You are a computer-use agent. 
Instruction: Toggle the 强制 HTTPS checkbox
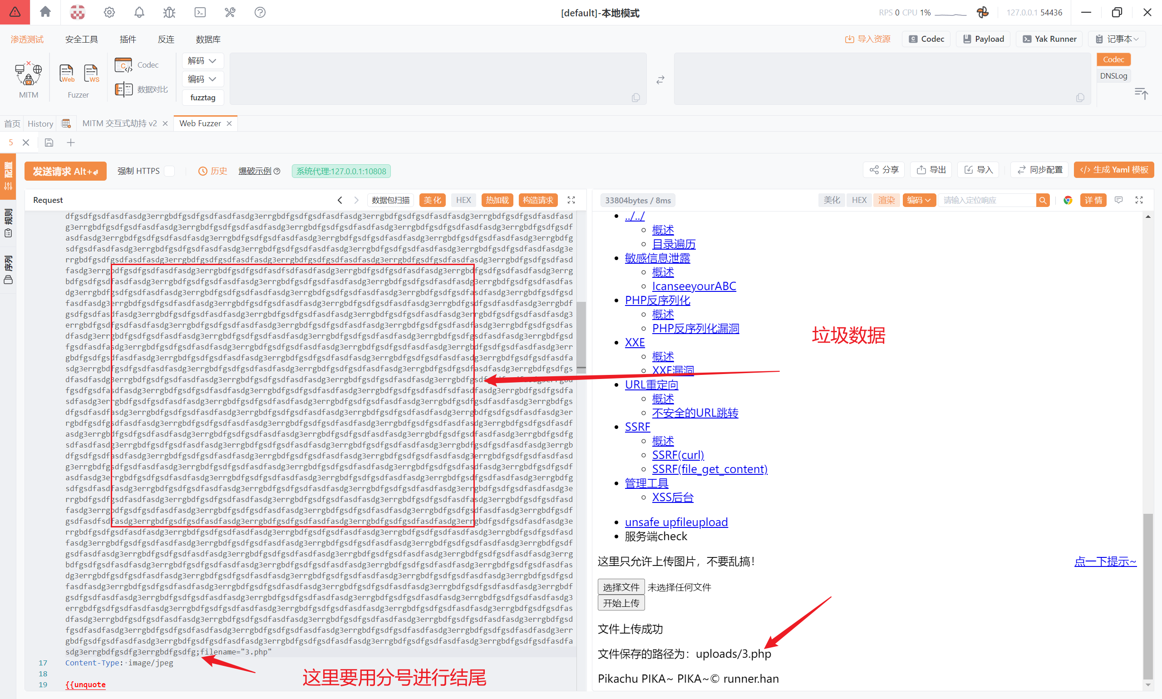[x=170, y=171]
